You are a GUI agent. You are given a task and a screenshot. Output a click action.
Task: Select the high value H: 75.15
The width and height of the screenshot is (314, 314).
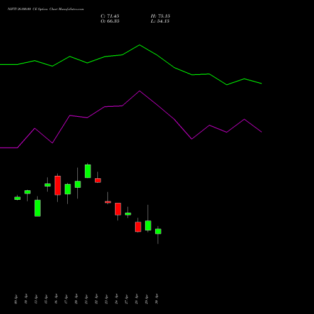[160, 16]
